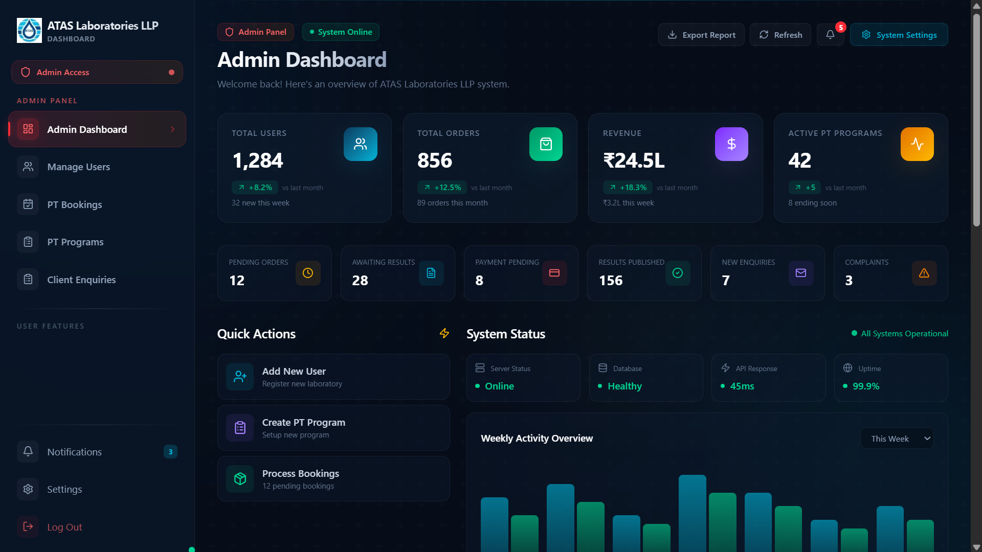Click the All Systems Operational text

(904, 333)
